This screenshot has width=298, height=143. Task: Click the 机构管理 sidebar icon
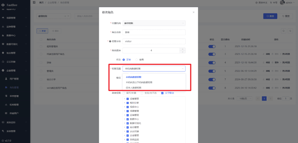(6, 105)
